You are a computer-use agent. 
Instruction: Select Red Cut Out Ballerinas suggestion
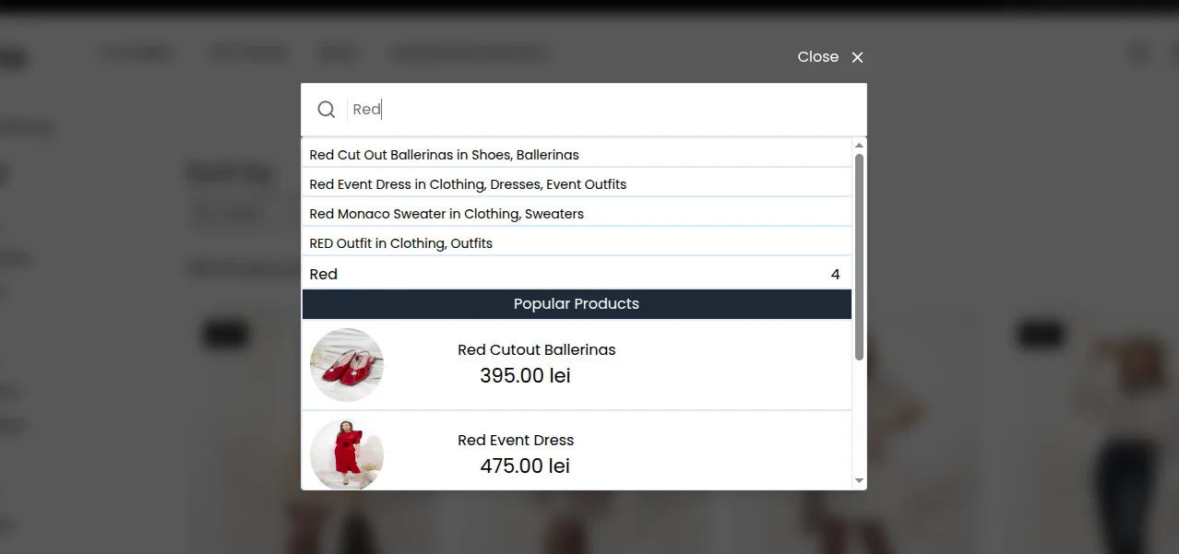click(444, 155)
